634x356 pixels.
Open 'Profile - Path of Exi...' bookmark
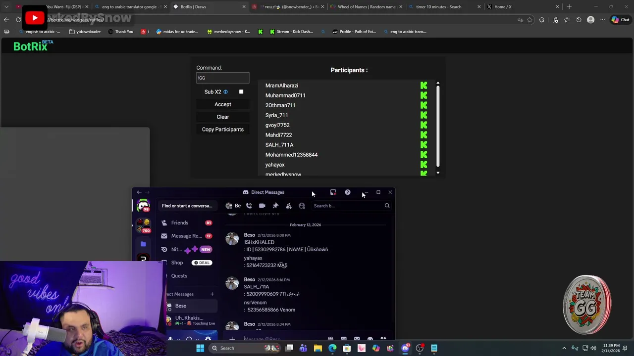click(354, 32)
